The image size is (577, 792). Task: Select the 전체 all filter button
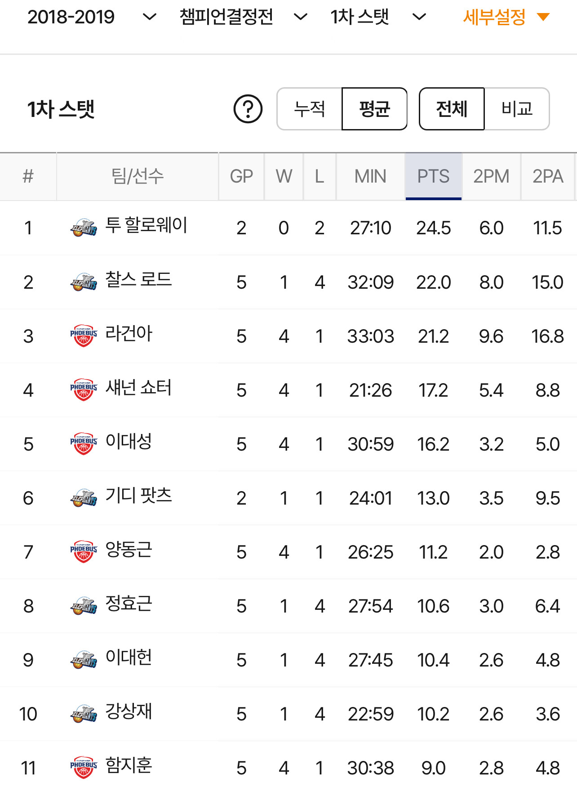452,109
